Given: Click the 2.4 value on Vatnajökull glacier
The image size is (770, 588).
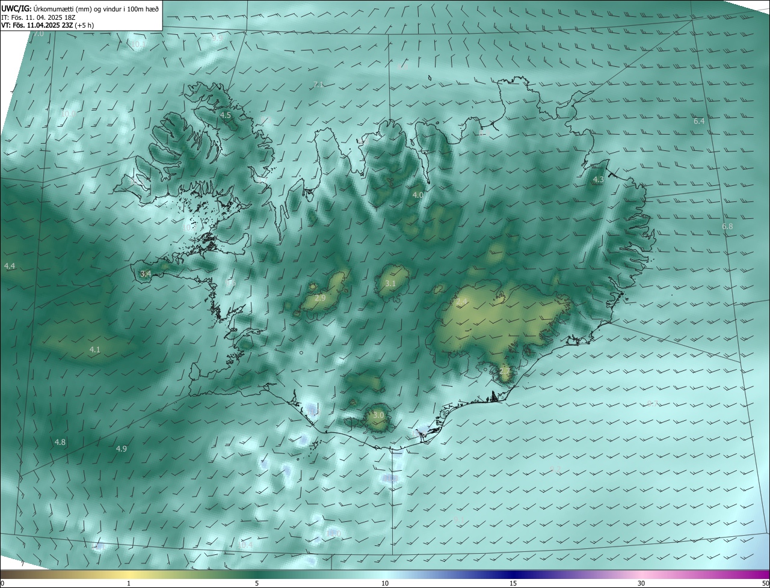Looking at the screenshot, I should coord(461,301).
